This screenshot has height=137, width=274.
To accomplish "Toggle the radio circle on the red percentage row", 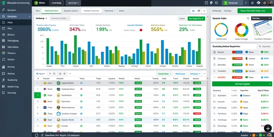I will click(x=214, y=77).
